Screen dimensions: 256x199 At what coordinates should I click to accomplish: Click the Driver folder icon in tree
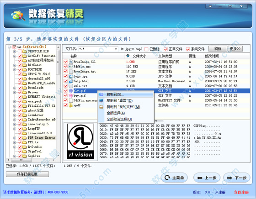point(24,92)
